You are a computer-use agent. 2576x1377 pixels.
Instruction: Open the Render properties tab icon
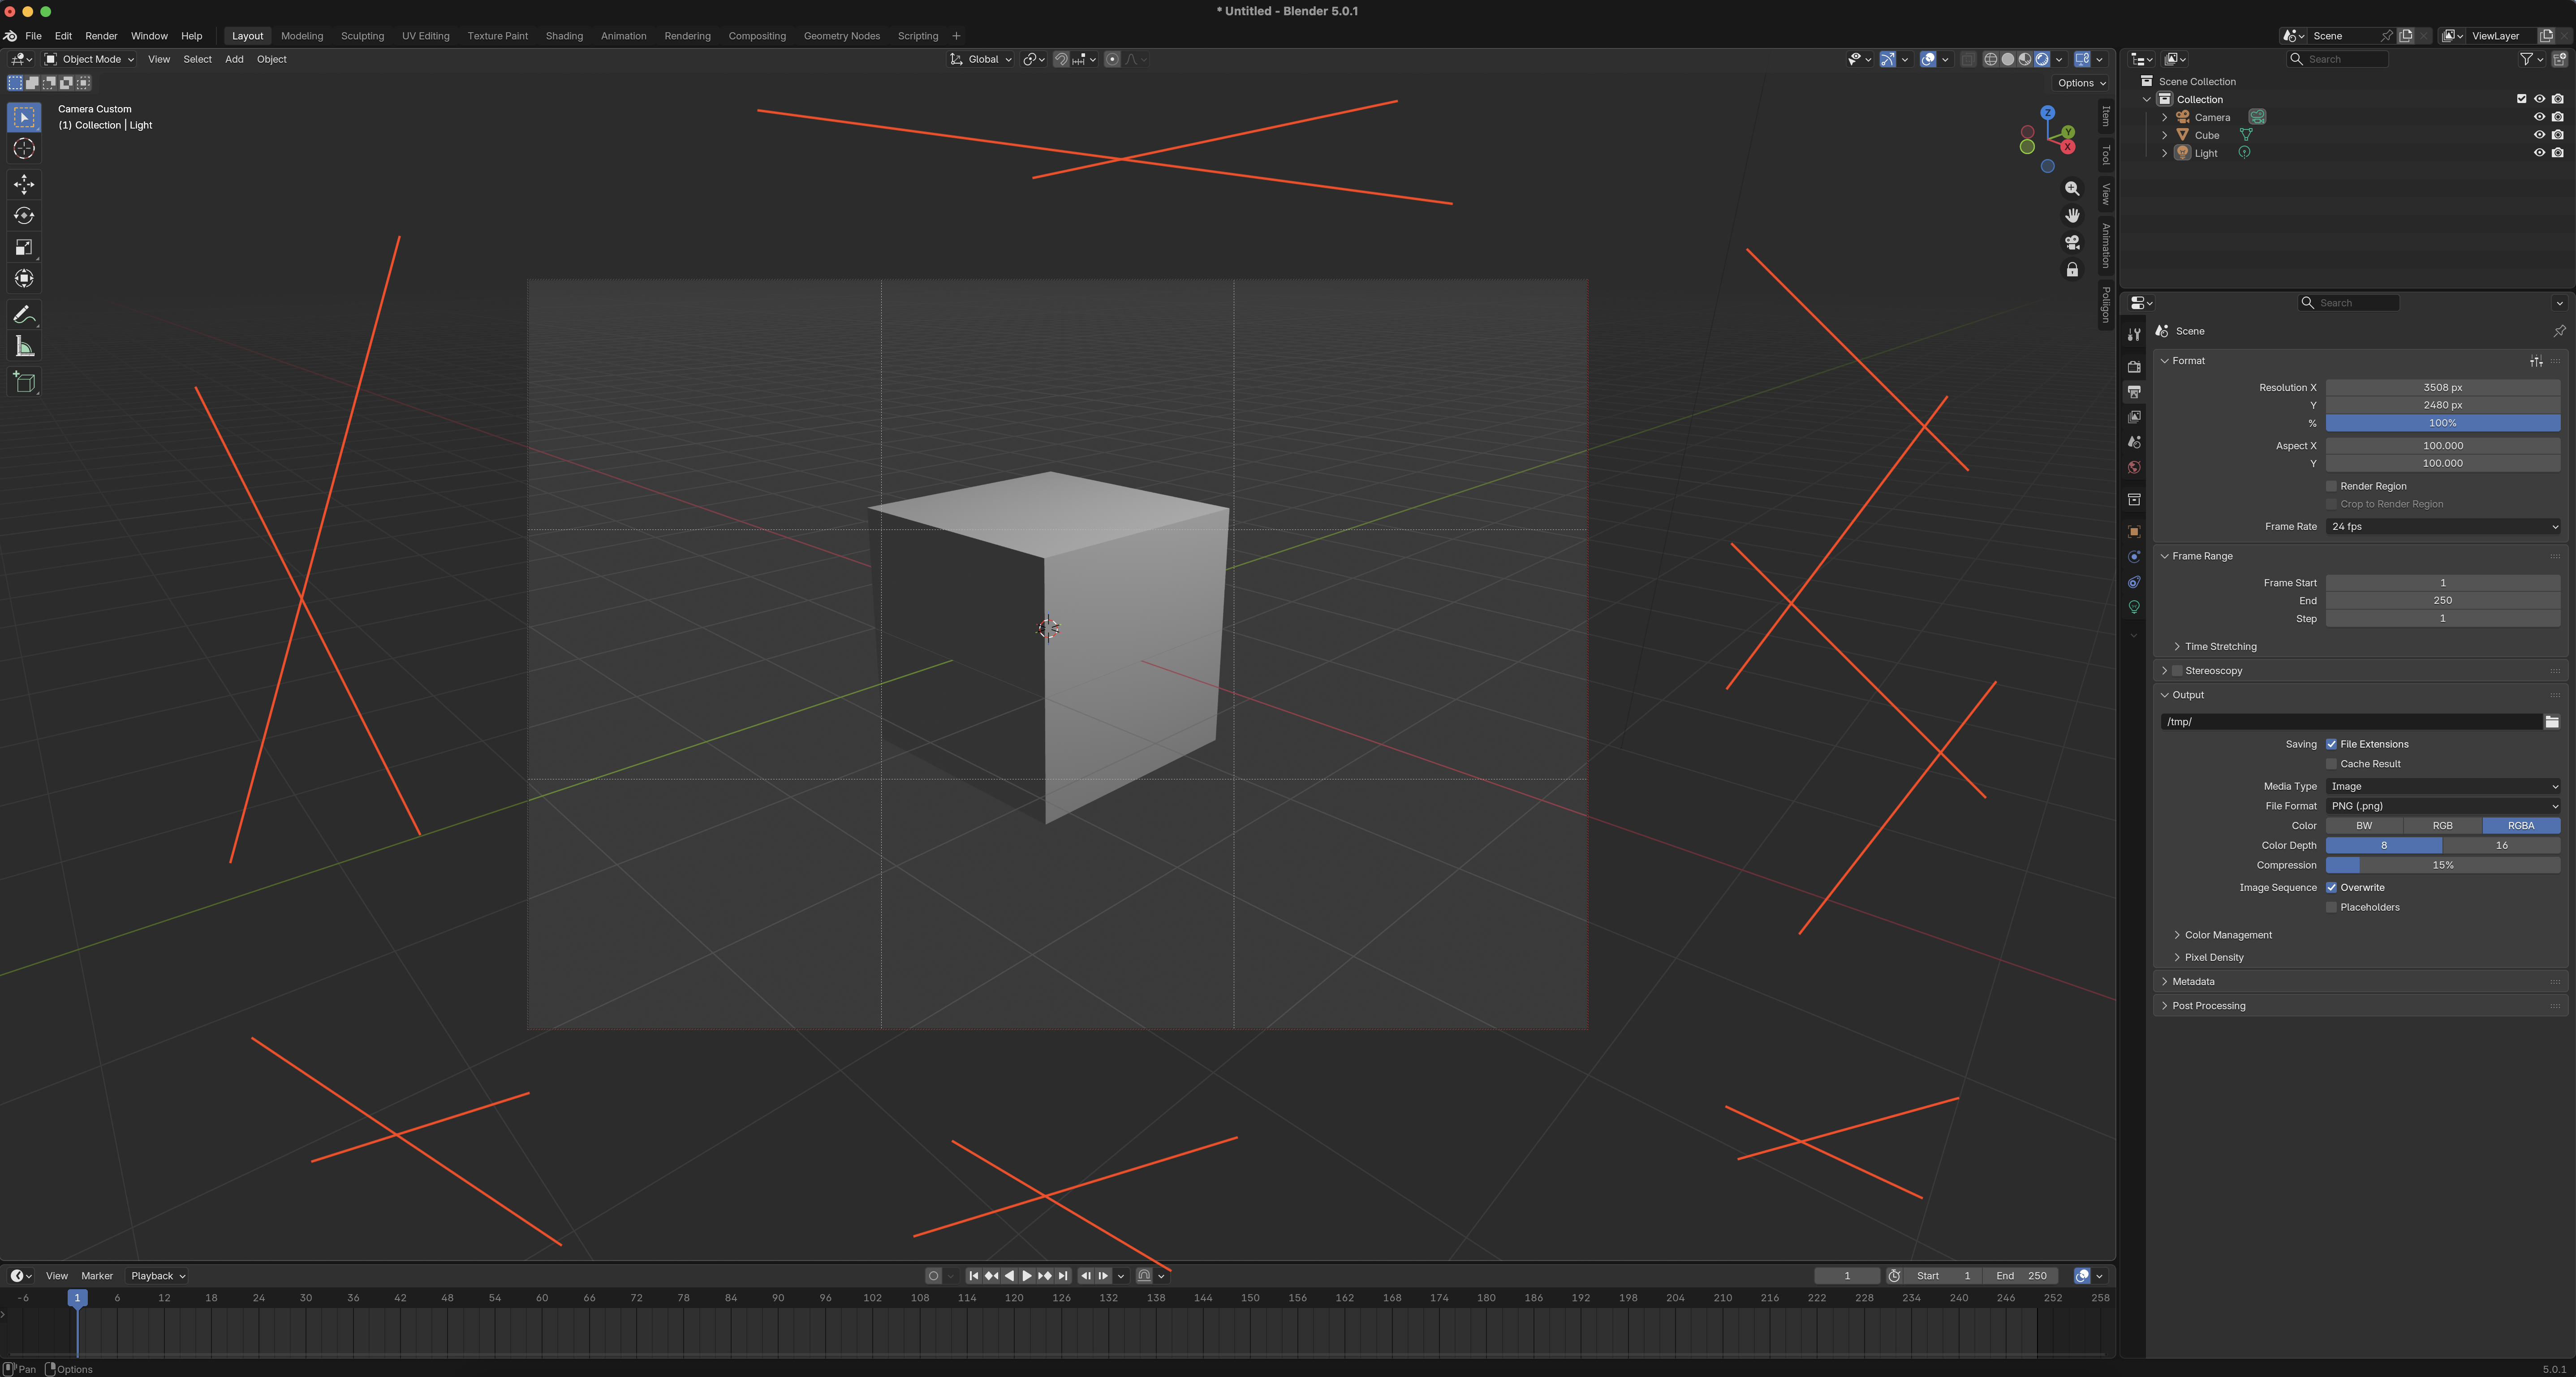click(x=2134, y=367)
